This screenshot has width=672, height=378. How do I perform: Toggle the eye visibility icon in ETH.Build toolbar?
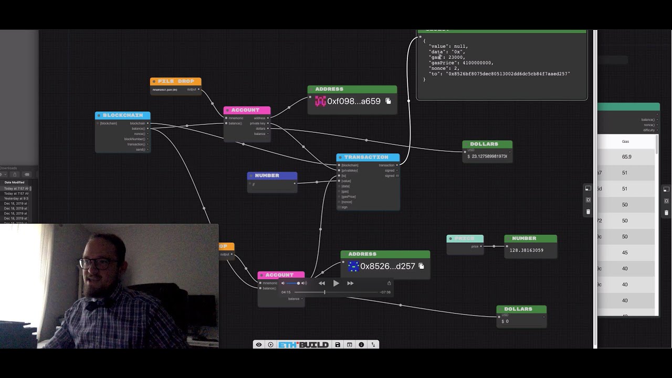[x=259, y=345]
